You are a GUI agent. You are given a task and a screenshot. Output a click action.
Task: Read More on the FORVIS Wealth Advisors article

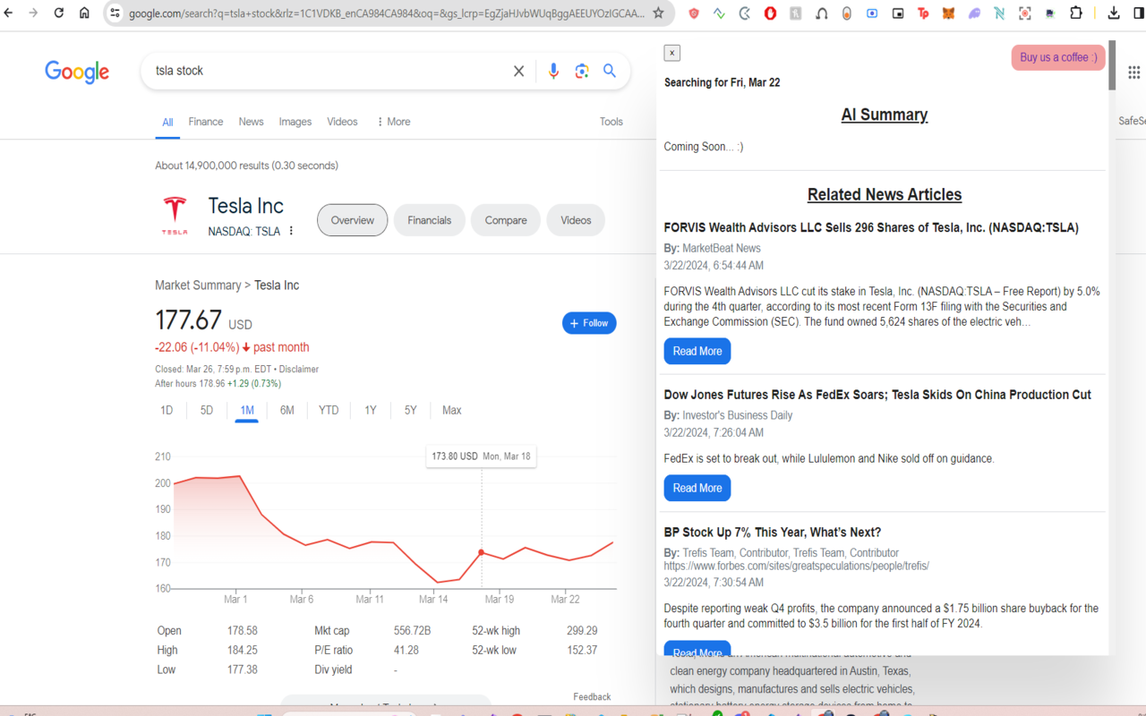point(697,351)
